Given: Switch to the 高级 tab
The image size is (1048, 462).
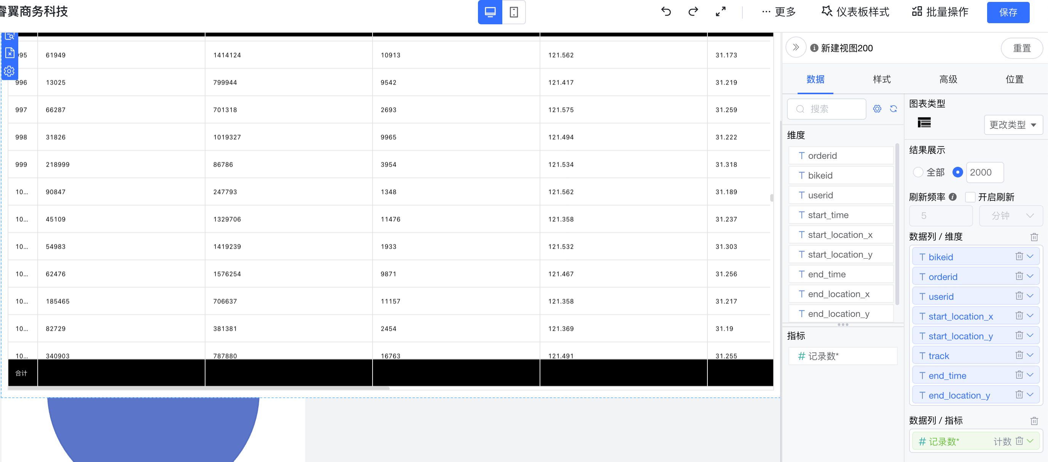Looking at the screenshot, I should (948, 80).
